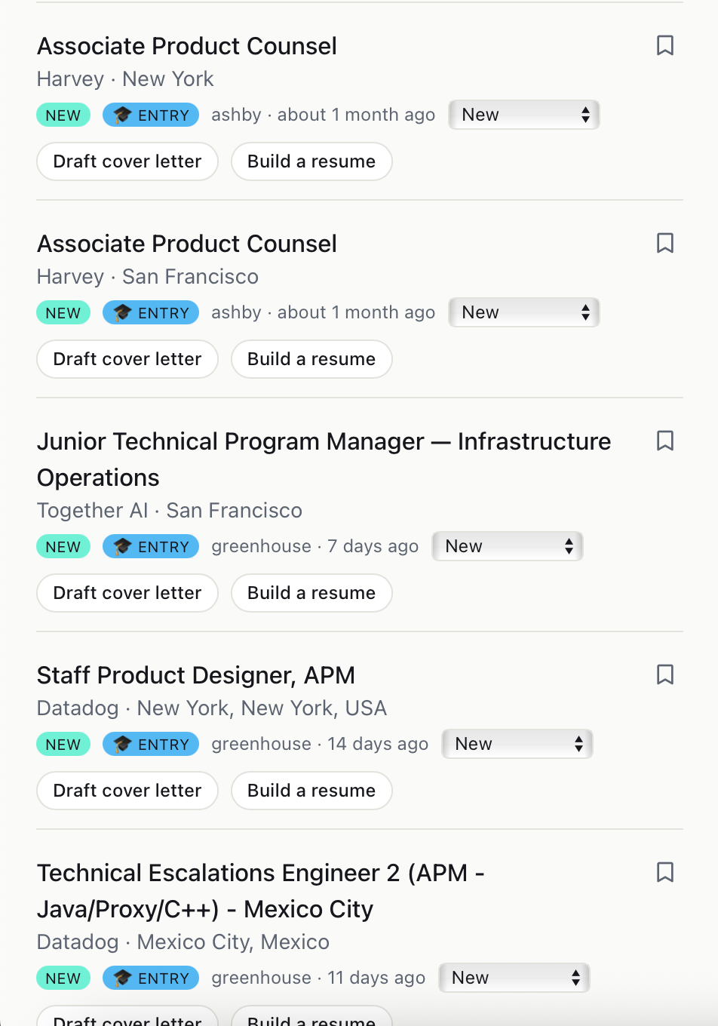Screen dimensions: 718x1026
Task: Bookmark Staff Product Designer, APM job
Action: [x=665, y=674]
